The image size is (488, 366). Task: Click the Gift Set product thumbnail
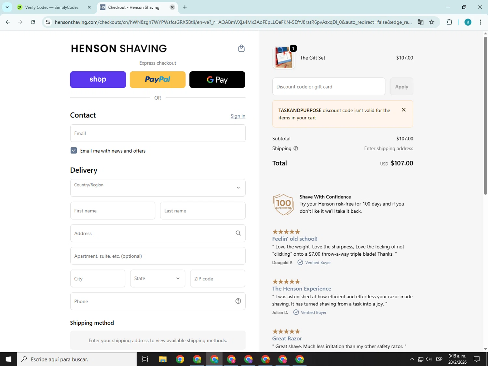[284, 58]
